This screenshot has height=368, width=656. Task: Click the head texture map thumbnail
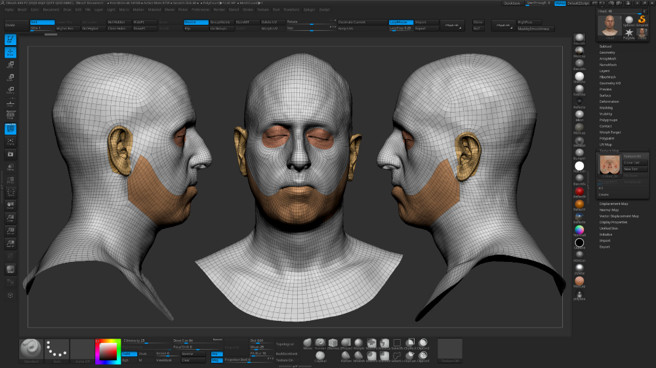point(609,164)
